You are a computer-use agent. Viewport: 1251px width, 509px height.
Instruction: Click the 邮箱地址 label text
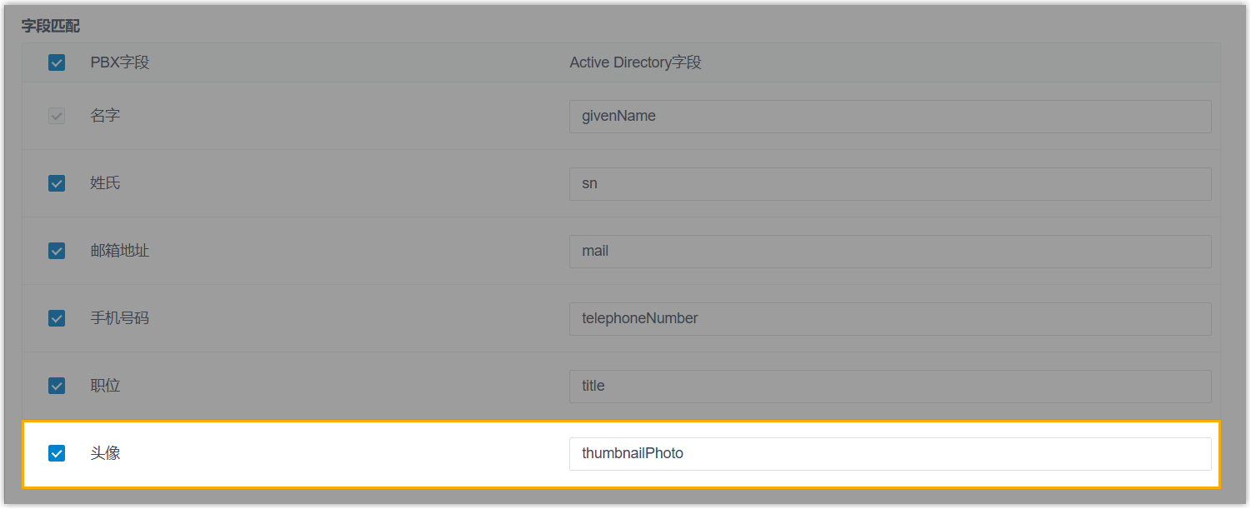tap(120, 251)
